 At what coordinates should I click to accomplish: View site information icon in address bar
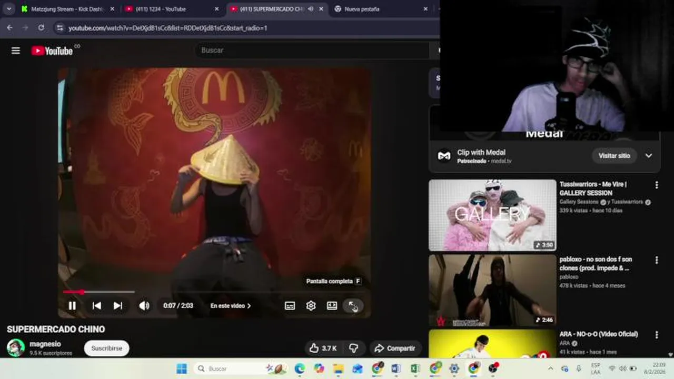pos(60,27)
